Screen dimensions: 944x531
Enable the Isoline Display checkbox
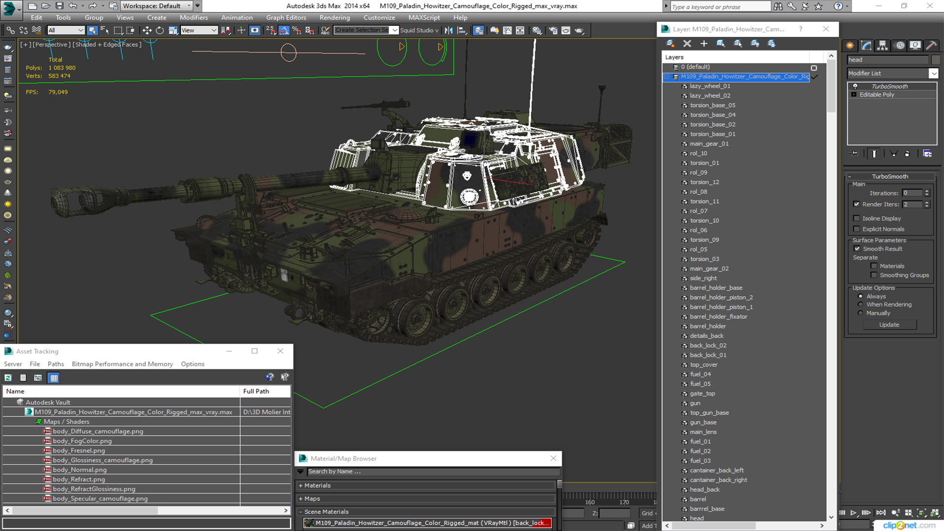(857, 218)
